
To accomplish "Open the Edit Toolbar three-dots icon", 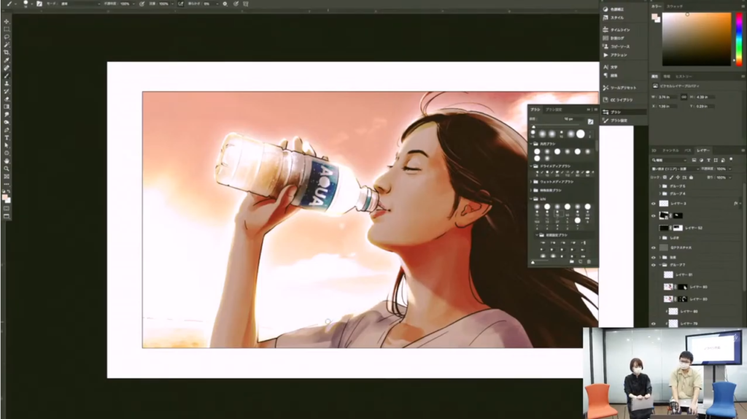I will [x=7, y=184].
